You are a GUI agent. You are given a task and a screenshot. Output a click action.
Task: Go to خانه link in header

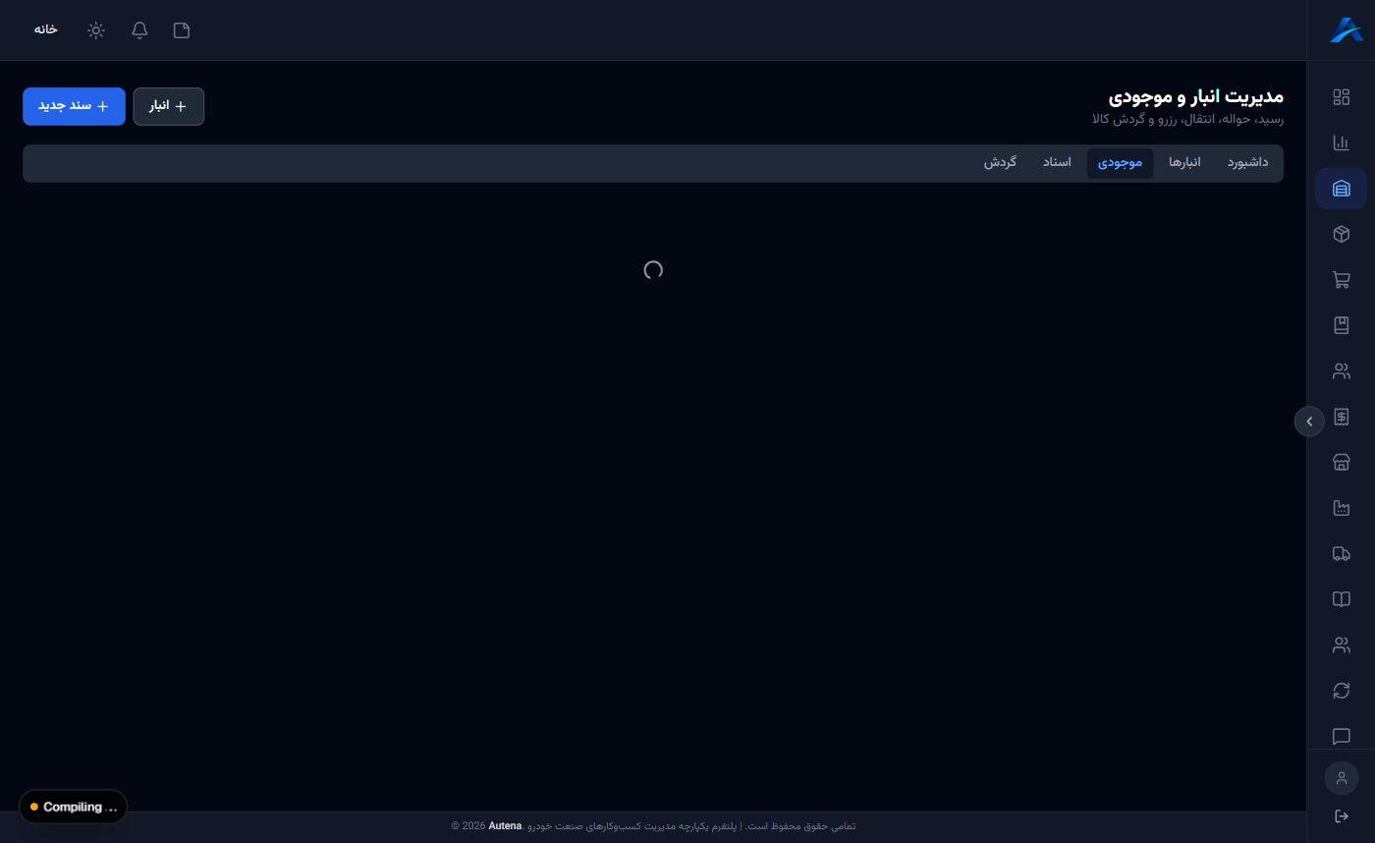click(45, 29)
